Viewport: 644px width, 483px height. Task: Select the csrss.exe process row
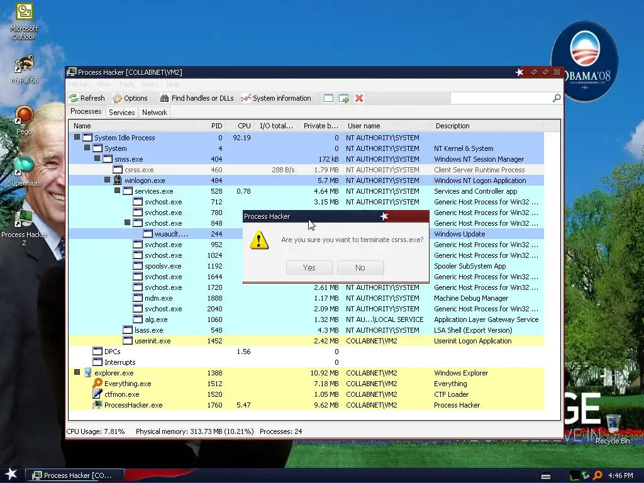click(x=306, y=170)
